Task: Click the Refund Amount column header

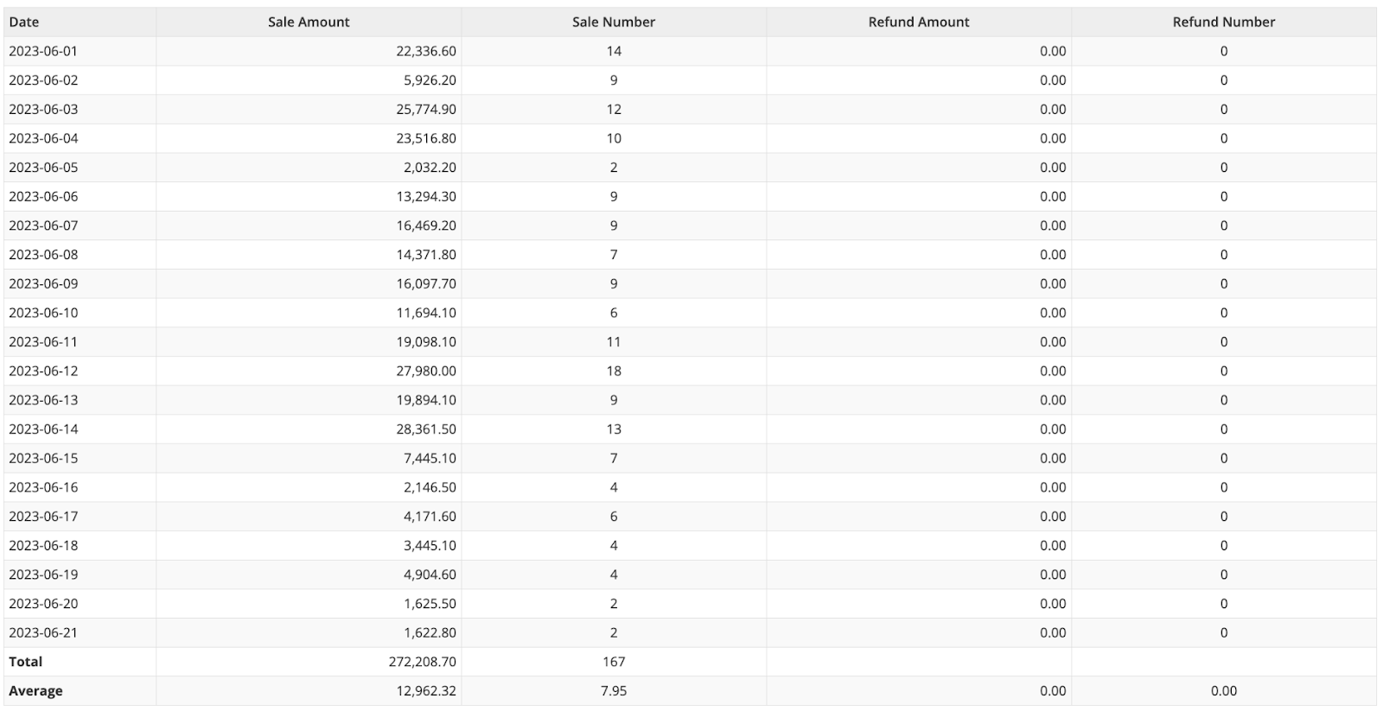Action: coord(918,22)
